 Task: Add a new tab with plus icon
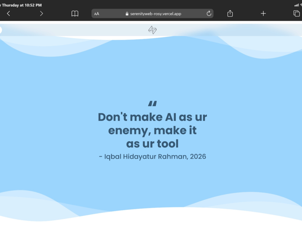pyautogui.click(x=263, y=14)
